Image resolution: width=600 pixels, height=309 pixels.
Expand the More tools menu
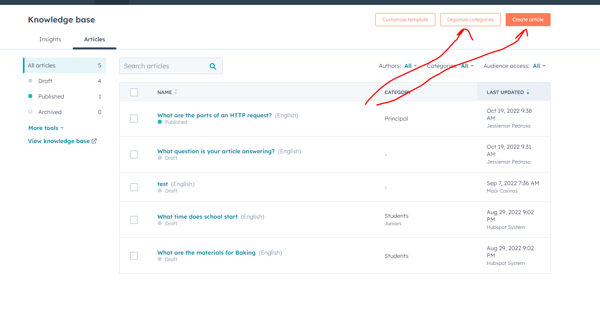tap(45, 128)
